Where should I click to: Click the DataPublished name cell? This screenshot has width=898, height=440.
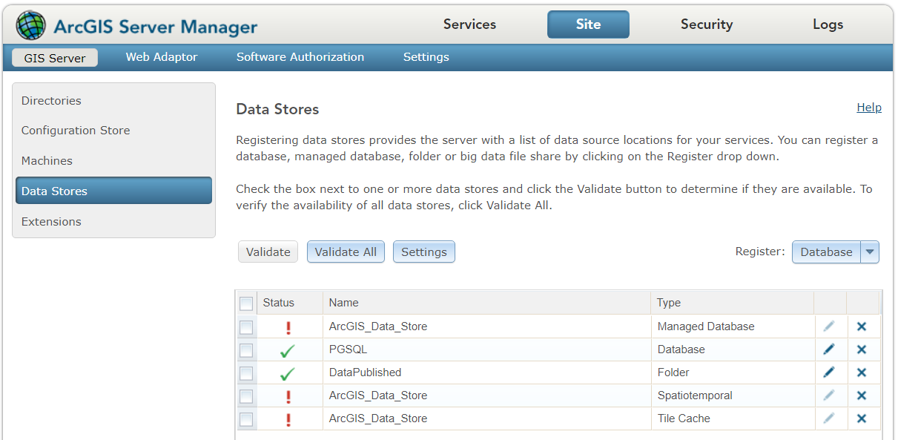(x=487, y=372)
